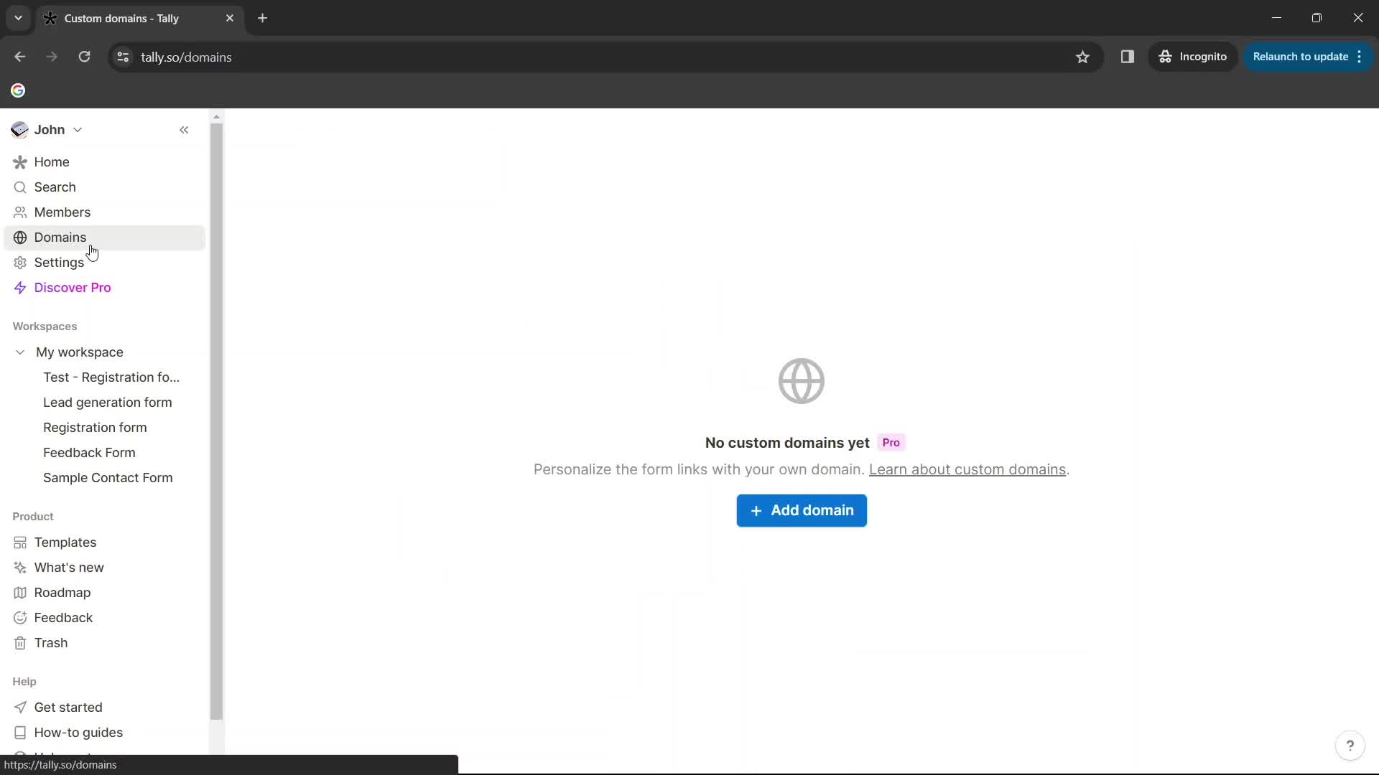Open Learn about custom domains link
Screen dimensions: 1379x775
point(966,469)
